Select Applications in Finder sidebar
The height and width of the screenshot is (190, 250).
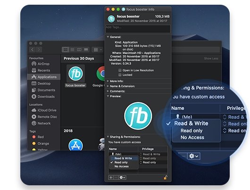pos(44,77)
